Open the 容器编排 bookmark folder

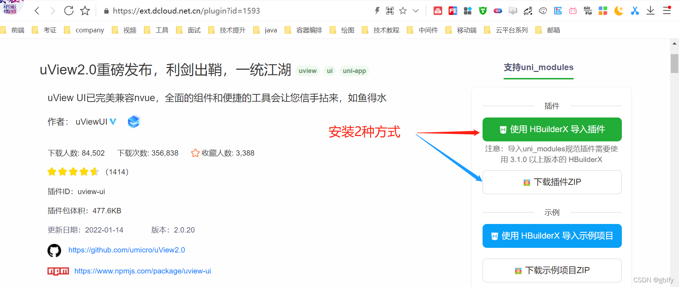(x=304, y=30)
